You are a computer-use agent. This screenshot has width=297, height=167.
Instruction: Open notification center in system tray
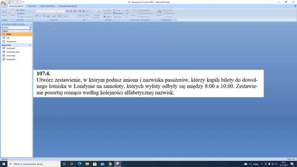(292, 164)
